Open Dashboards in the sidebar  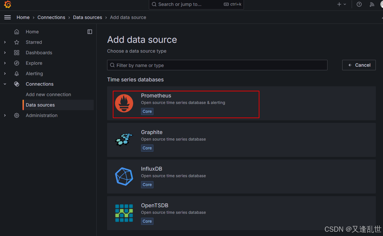pos(39,53)
